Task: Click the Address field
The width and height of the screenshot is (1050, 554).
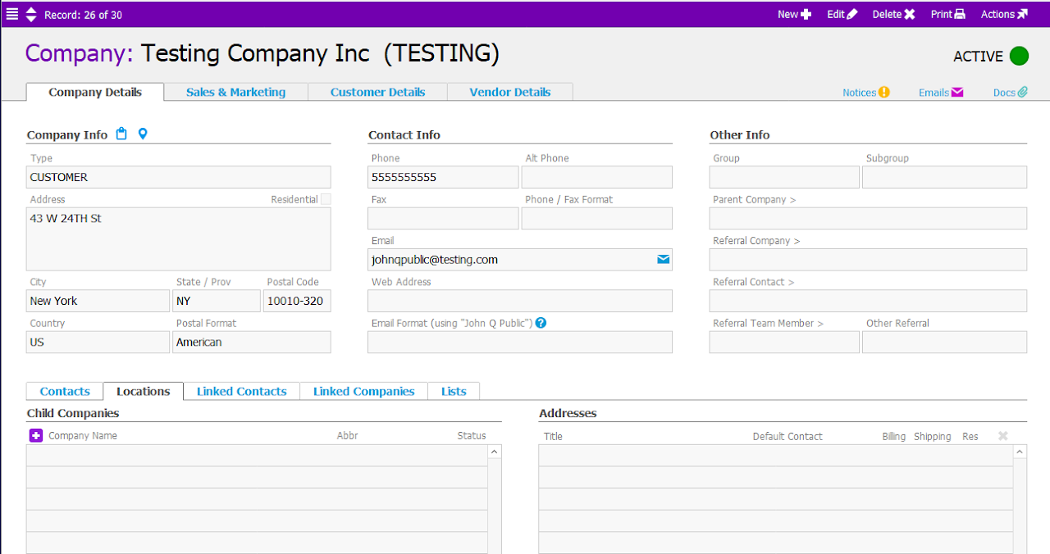Action: [179, 238]
